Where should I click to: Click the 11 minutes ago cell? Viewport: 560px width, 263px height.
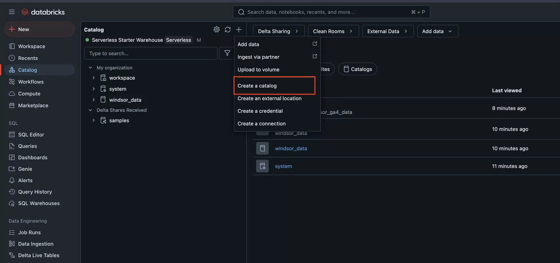pyautogui.click(x=509, y=166)
